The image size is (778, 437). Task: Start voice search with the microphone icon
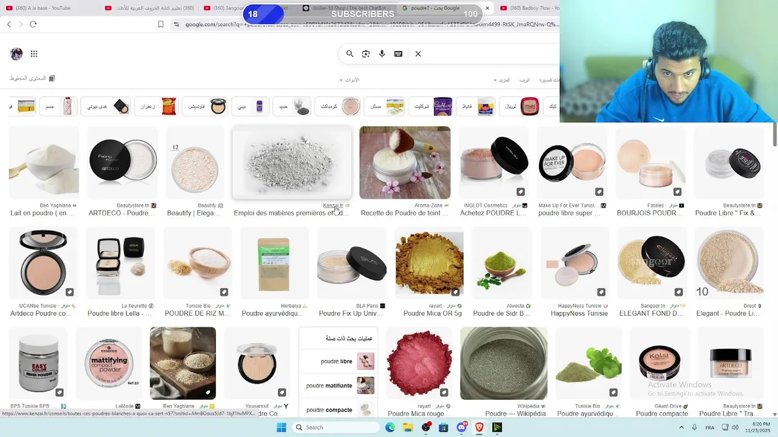pos(382,54)
